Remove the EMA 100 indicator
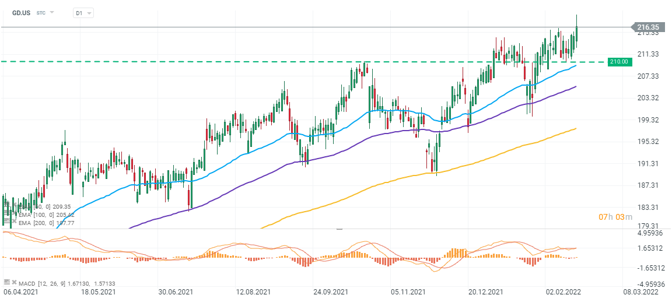Screen dimensions: 672x302 pyautogui.click(x=14, y=213)
